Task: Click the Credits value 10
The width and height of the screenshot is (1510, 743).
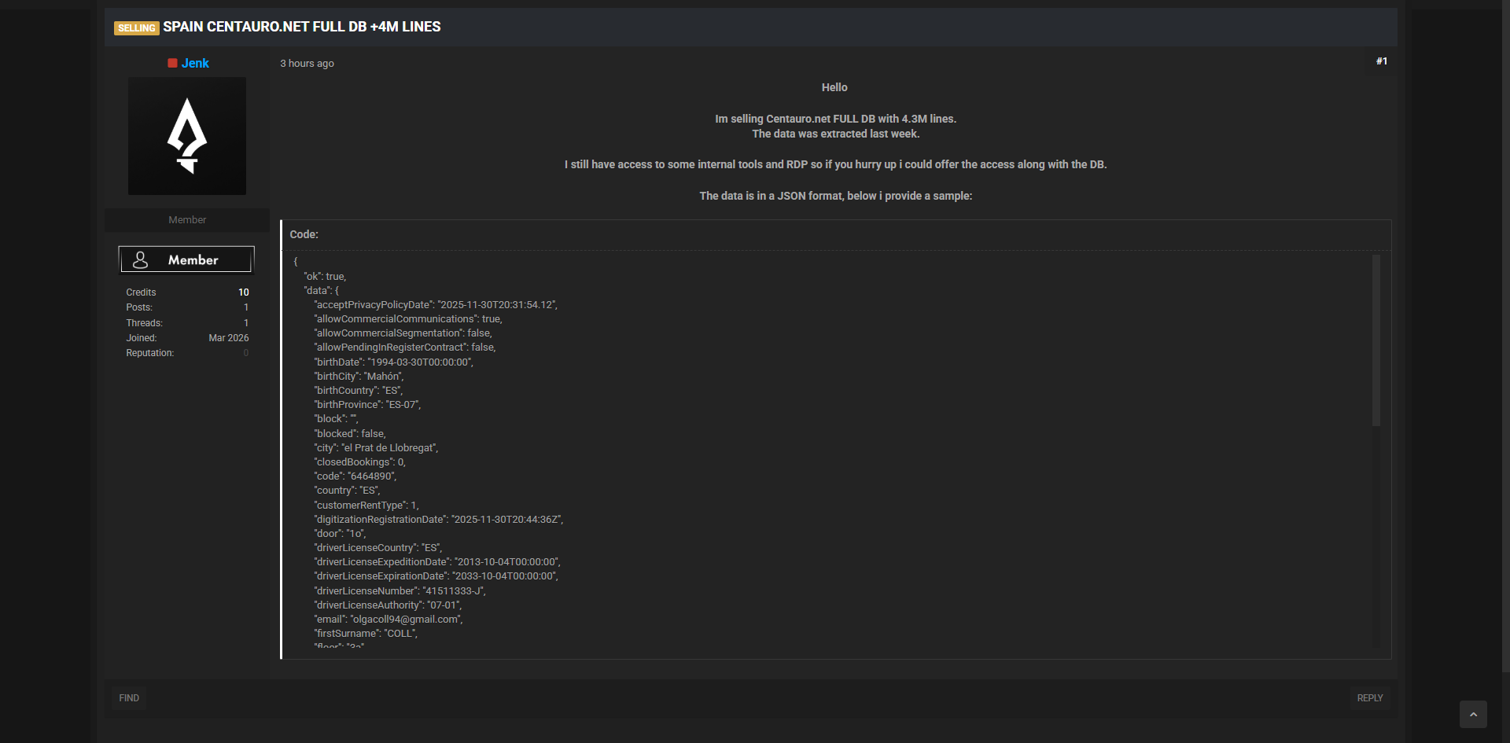Action: [243, 292]
